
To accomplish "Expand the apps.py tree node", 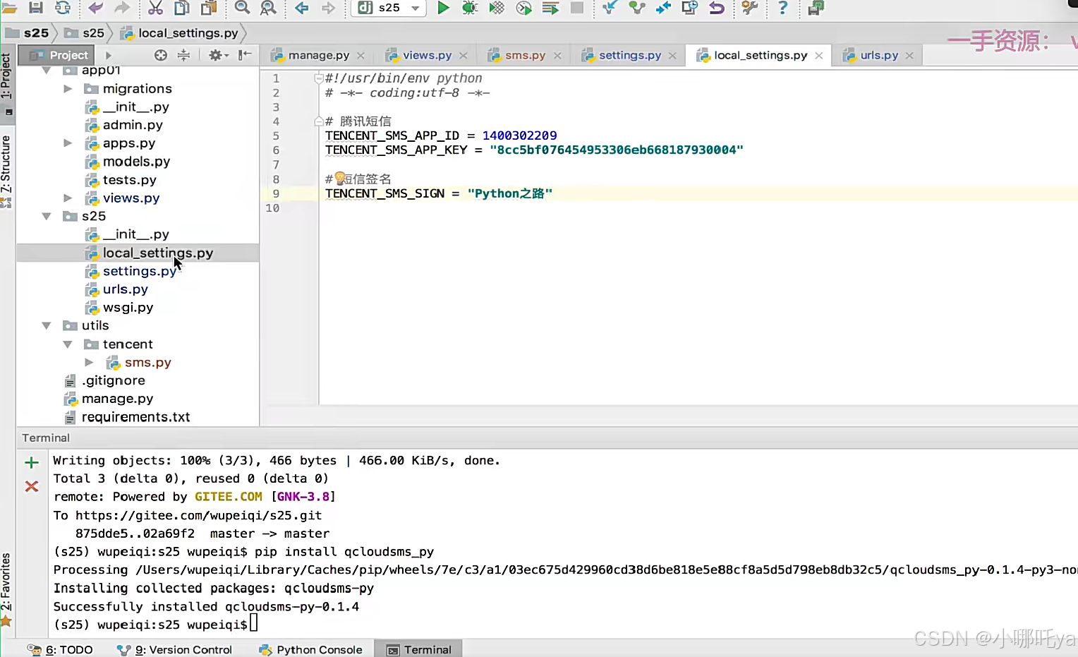I will [x=68, y=143].
